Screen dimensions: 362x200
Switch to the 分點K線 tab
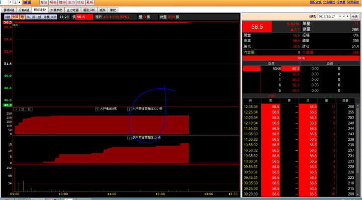pos(24,10)
